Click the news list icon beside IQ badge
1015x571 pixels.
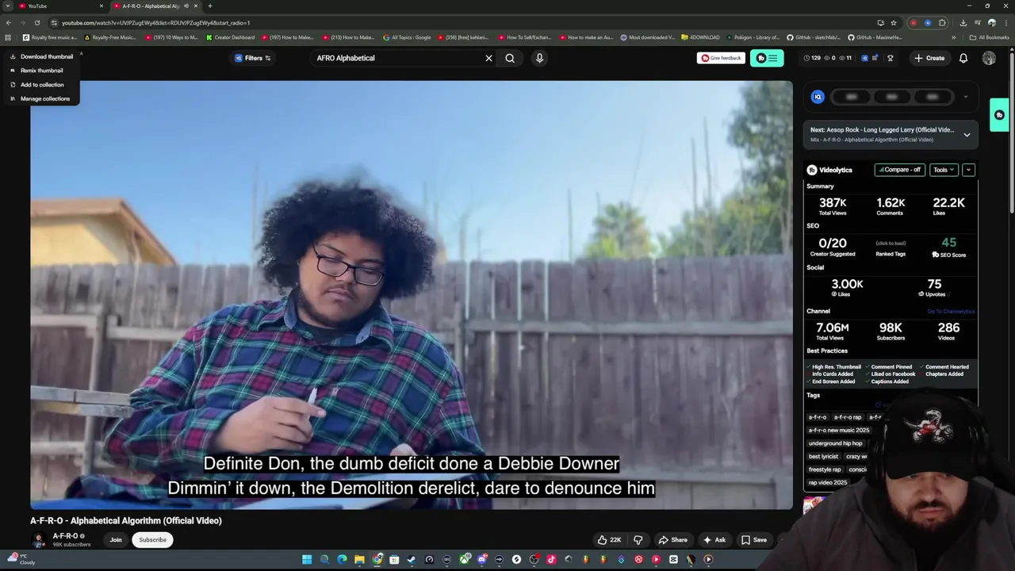(x=873, y=58)
